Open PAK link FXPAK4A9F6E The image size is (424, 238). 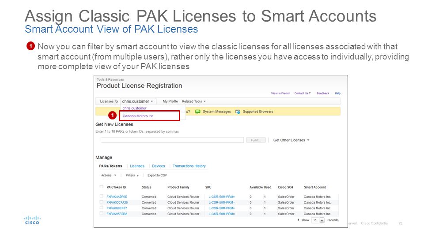(117, 197)
